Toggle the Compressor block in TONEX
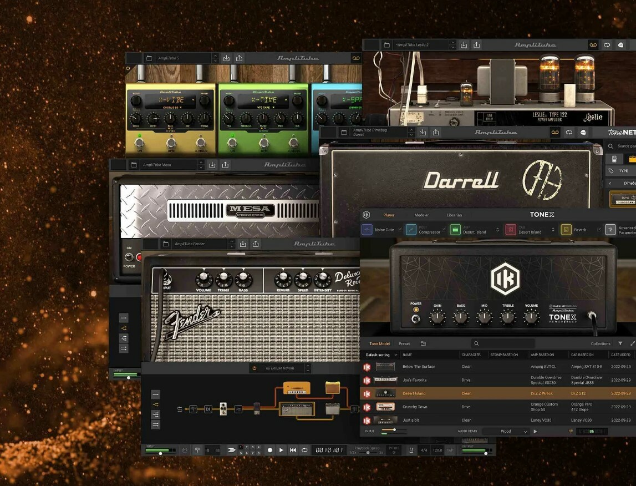Screen dimensions: 636x486 [x=411, y=230]
